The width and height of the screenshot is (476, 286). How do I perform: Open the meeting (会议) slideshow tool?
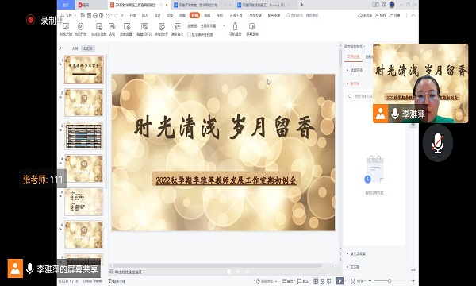112,29
